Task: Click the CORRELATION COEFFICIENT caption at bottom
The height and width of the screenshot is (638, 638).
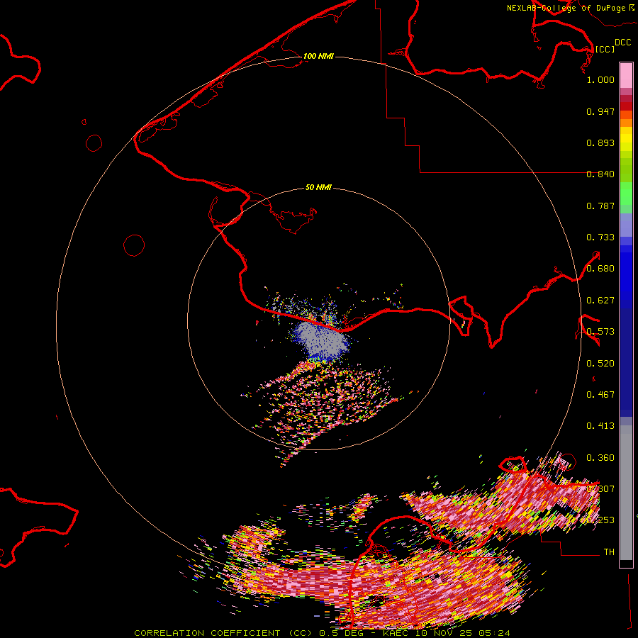Action: (x=322, y=633)
